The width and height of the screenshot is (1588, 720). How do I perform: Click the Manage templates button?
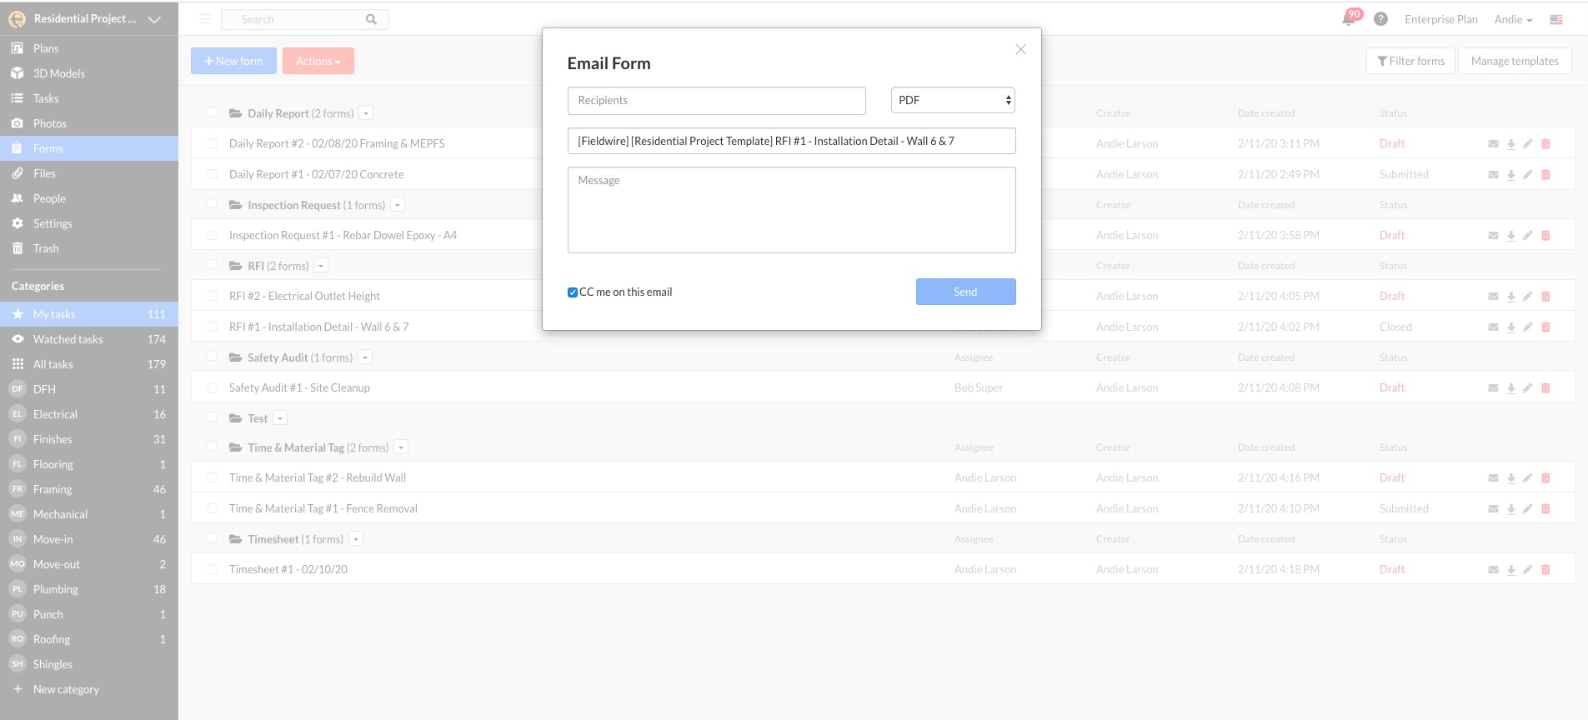tap(1514, 61)
